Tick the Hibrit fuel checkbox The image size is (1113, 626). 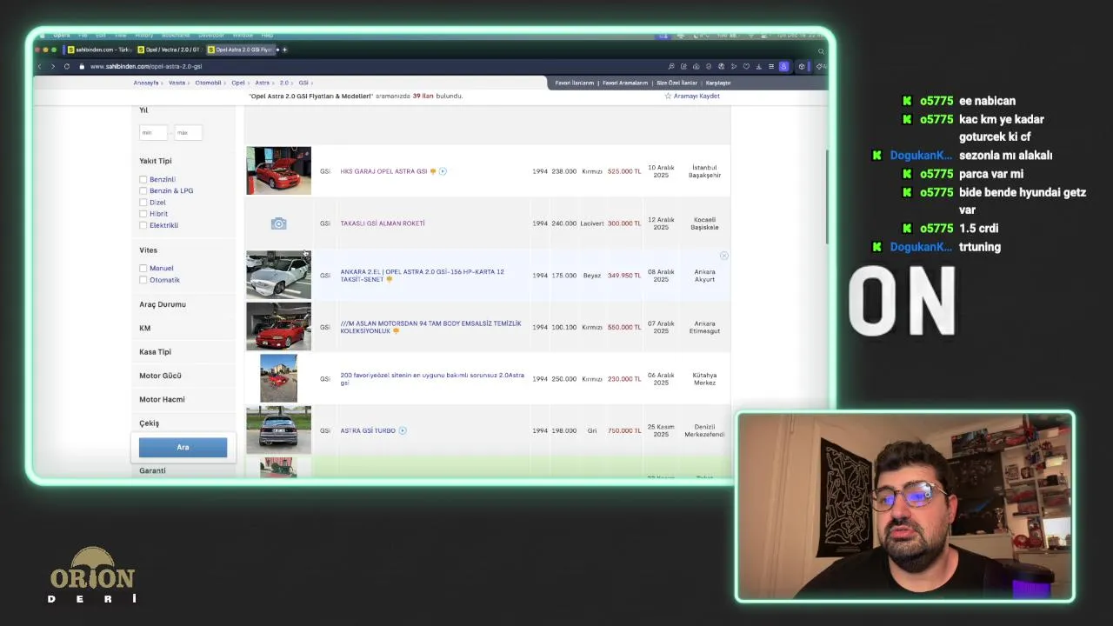point(143,214)
